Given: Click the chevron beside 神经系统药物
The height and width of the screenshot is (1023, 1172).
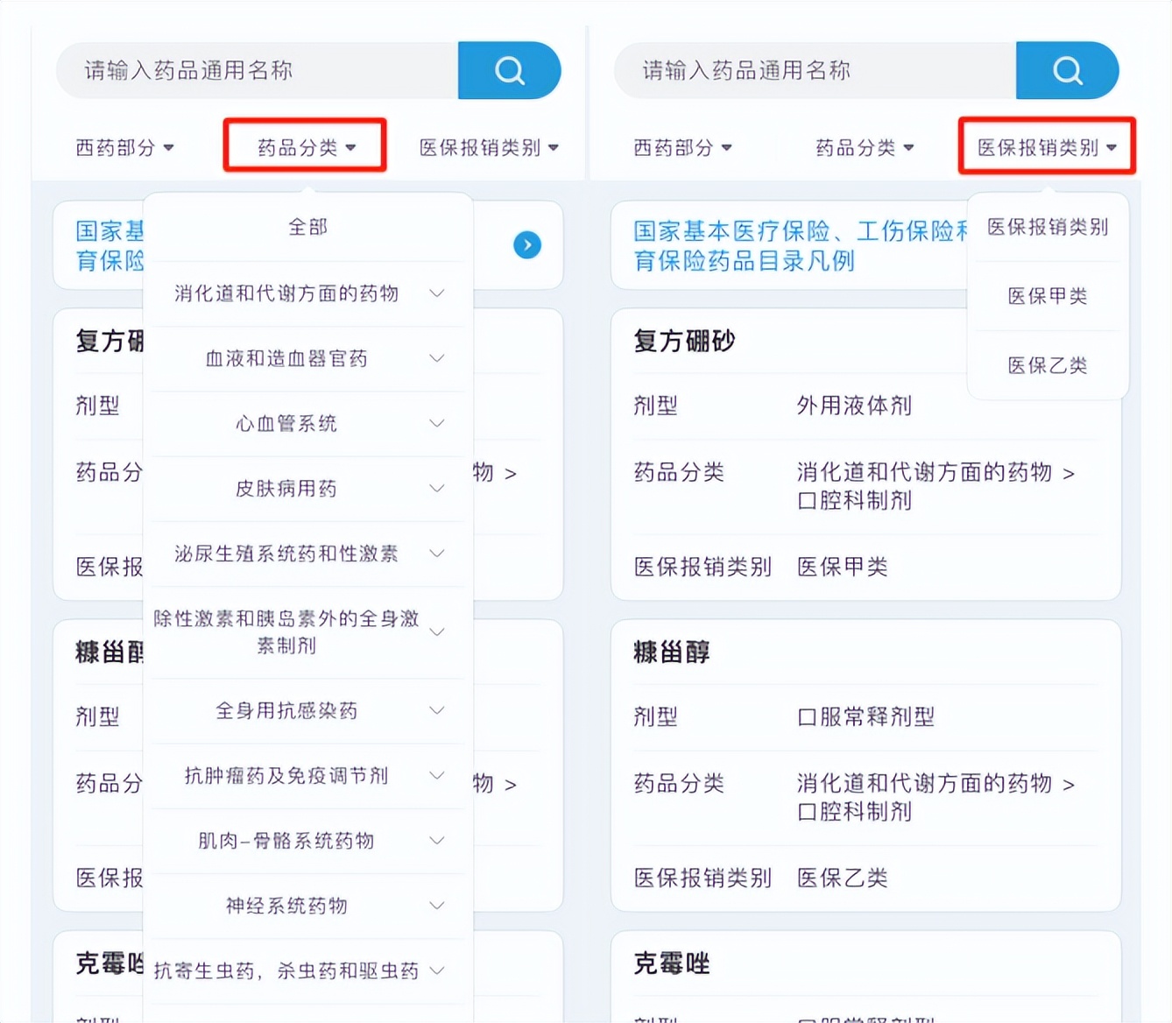Looking at the screenshot, I should click(x=437, y=906).
